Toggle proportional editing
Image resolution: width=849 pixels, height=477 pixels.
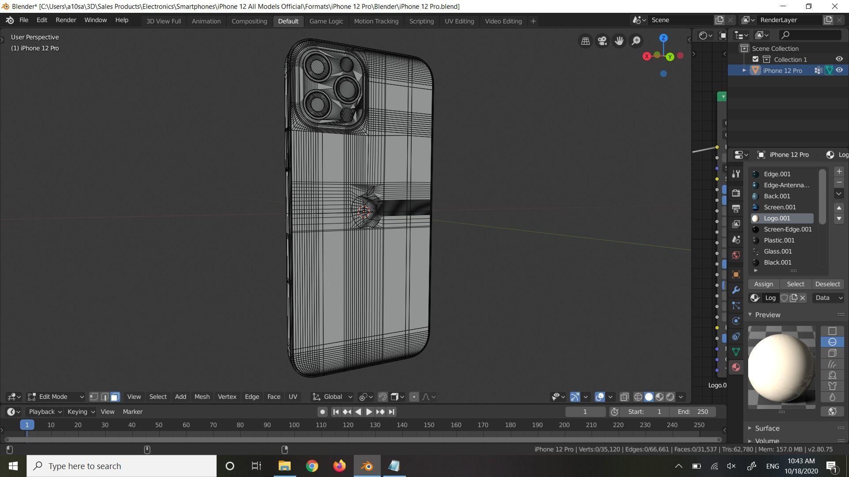(x=414, y=397)
